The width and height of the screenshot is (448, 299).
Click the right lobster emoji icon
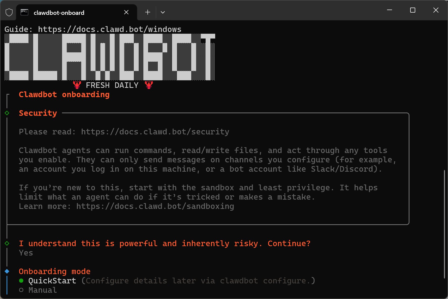click(x=149, y=85)
